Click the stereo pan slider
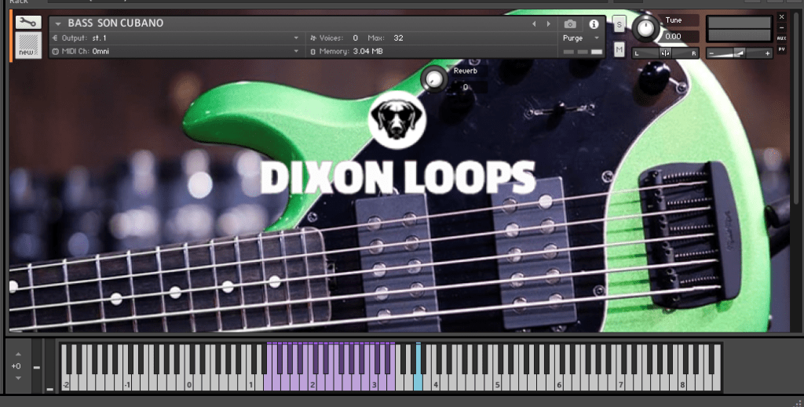Image resolution: width=804 pixels, height=407 pixels. coord(666,53)
